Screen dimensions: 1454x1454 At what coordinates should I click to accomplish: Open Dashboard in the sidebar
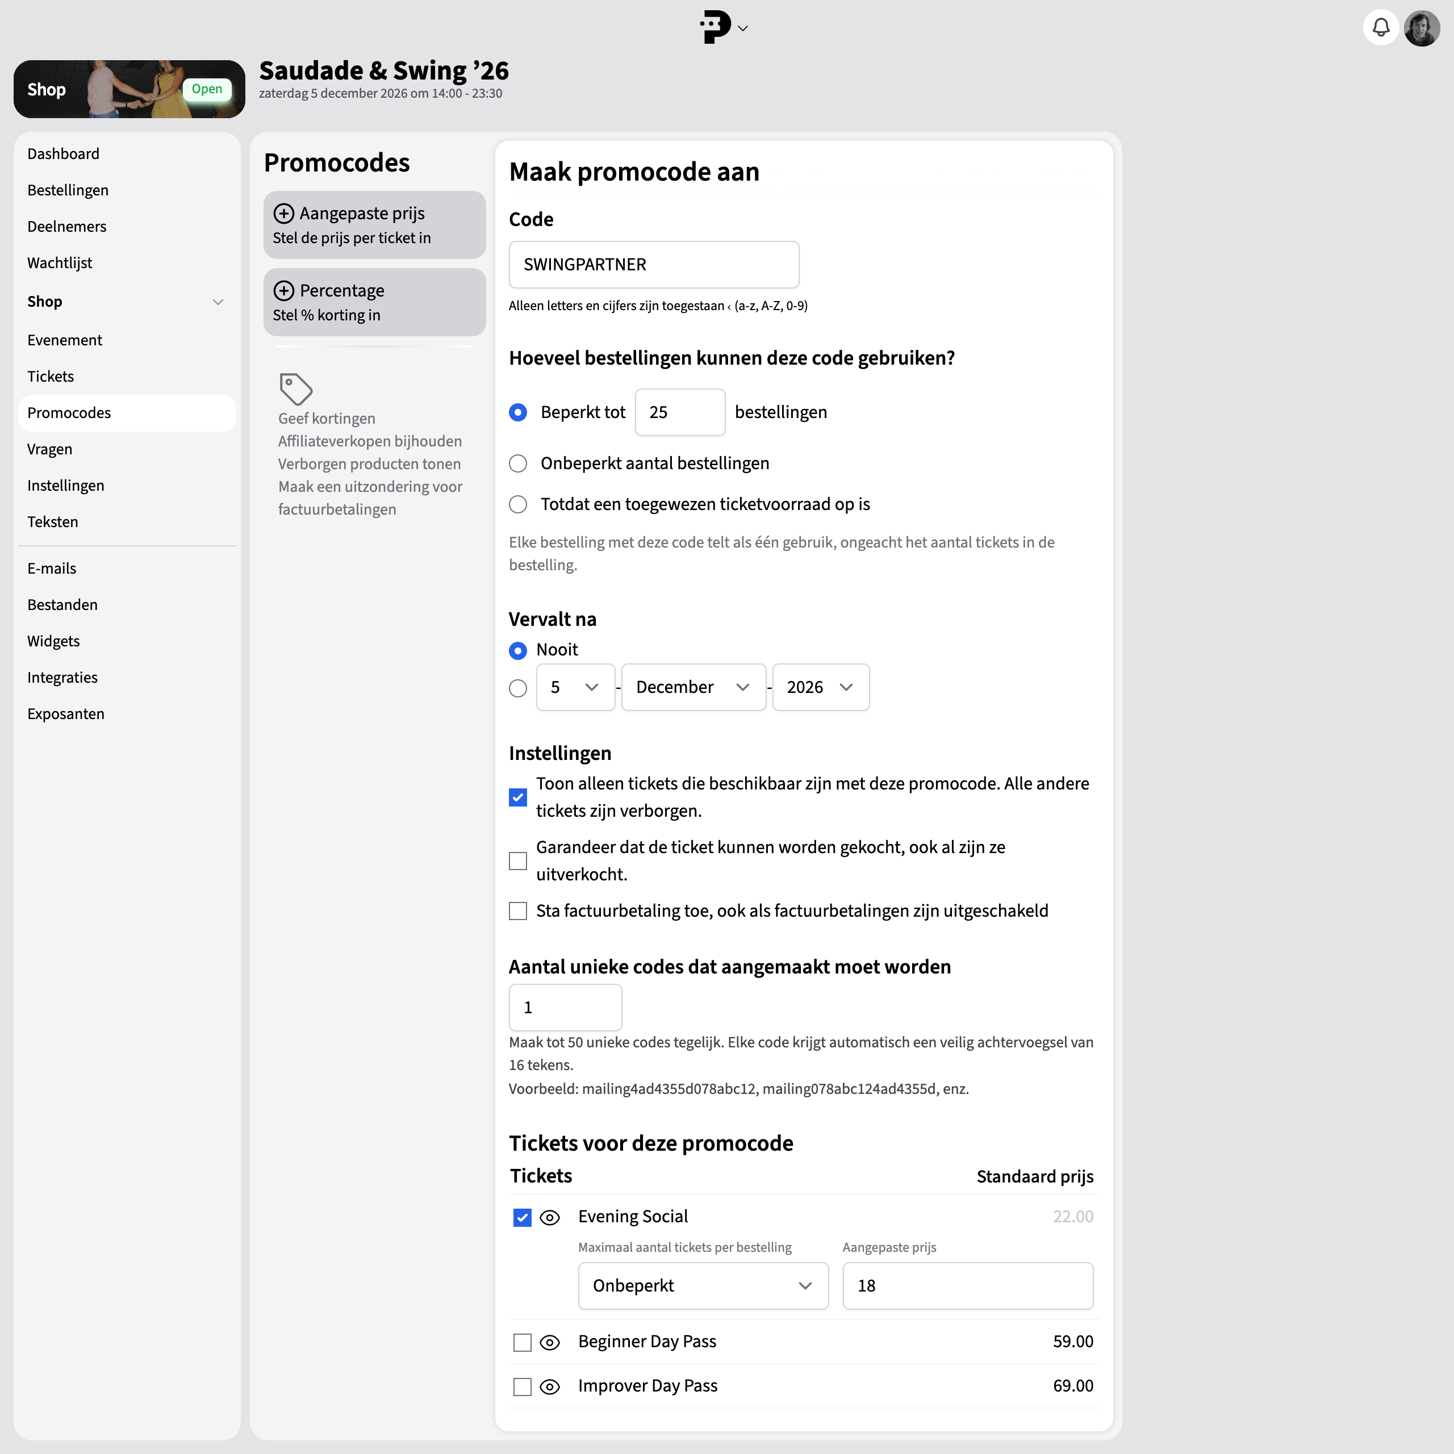click(127, 154)
